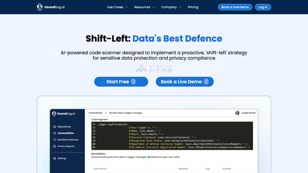Click the Settings gear icon in sidebar

[55, 158]
